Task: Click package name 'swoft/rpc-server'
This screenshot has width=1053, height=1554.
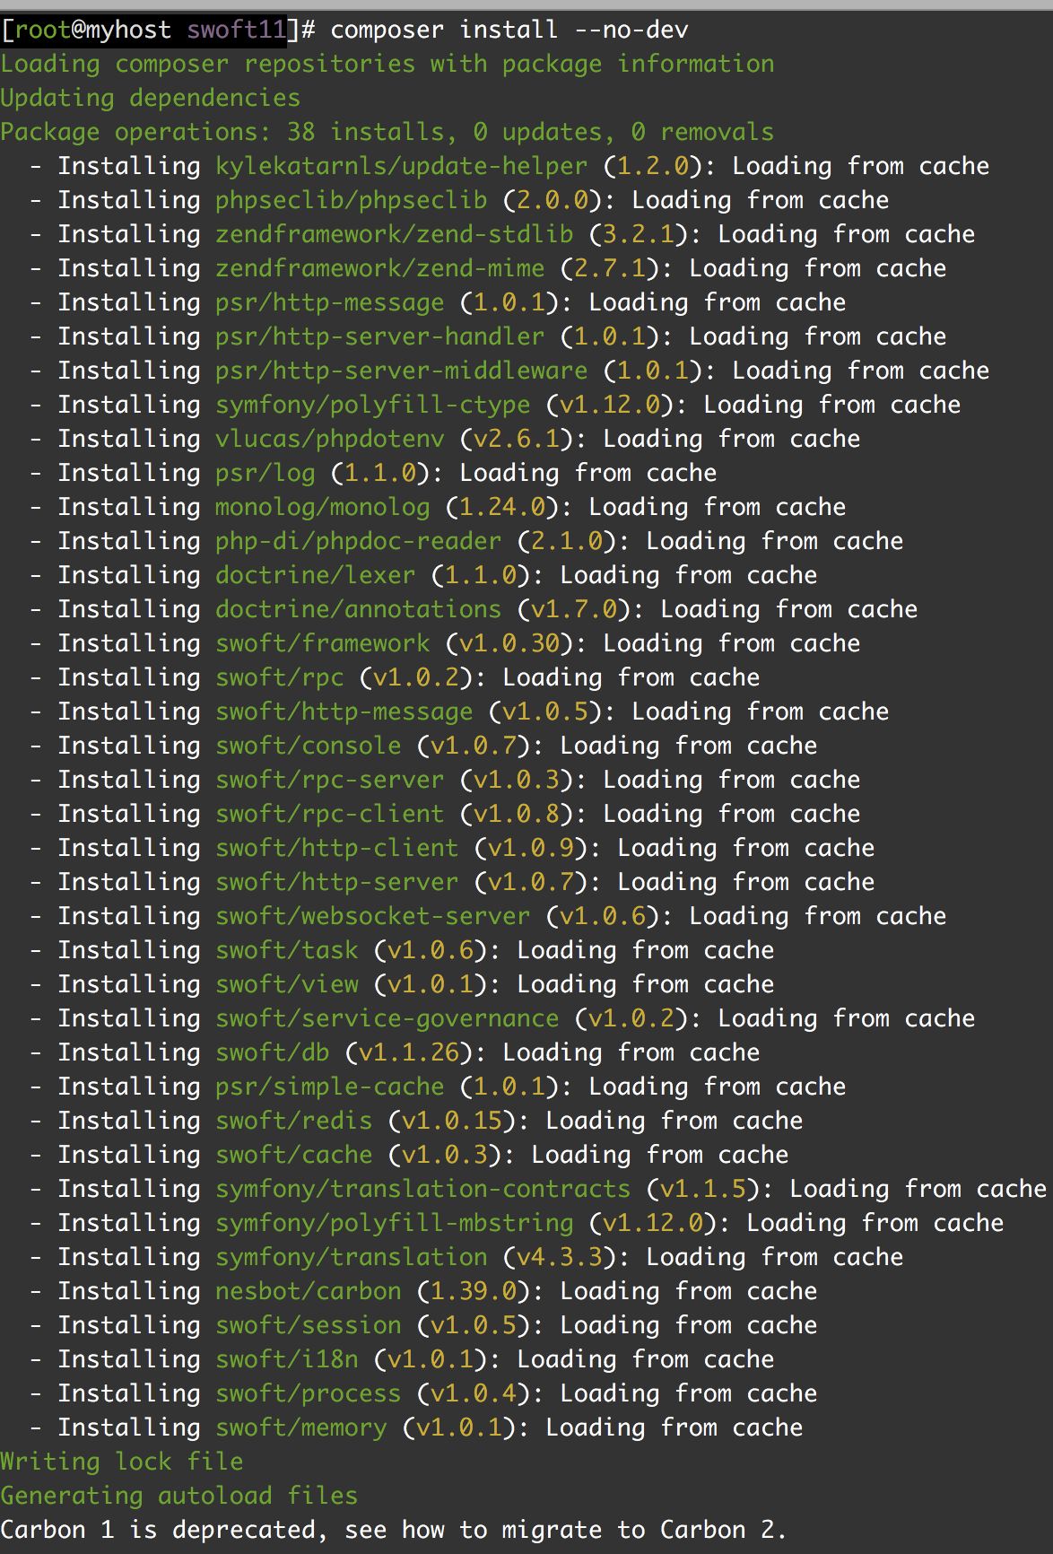Action: 330,781
